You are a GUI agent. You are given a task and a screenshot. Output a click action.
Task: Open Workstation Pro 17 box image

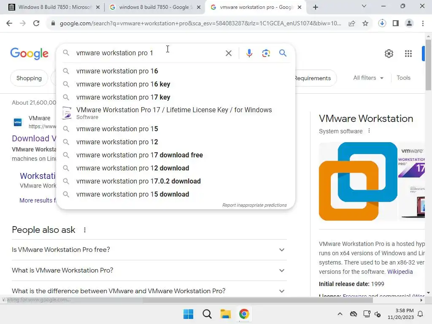(411, 162)
